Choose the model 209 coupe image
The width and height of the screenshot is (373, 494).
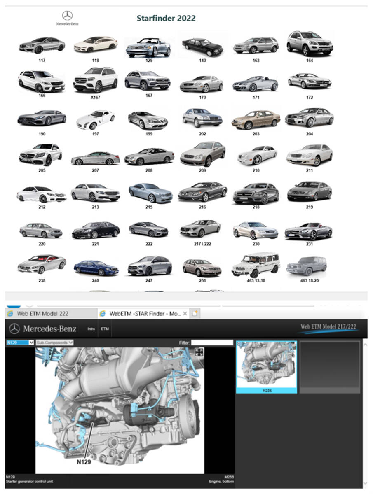coord(203,154)
